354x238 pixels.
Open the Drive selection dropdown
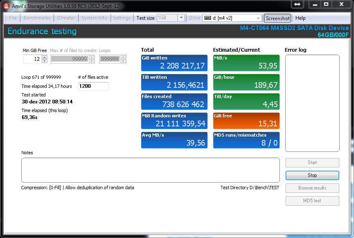258,18
